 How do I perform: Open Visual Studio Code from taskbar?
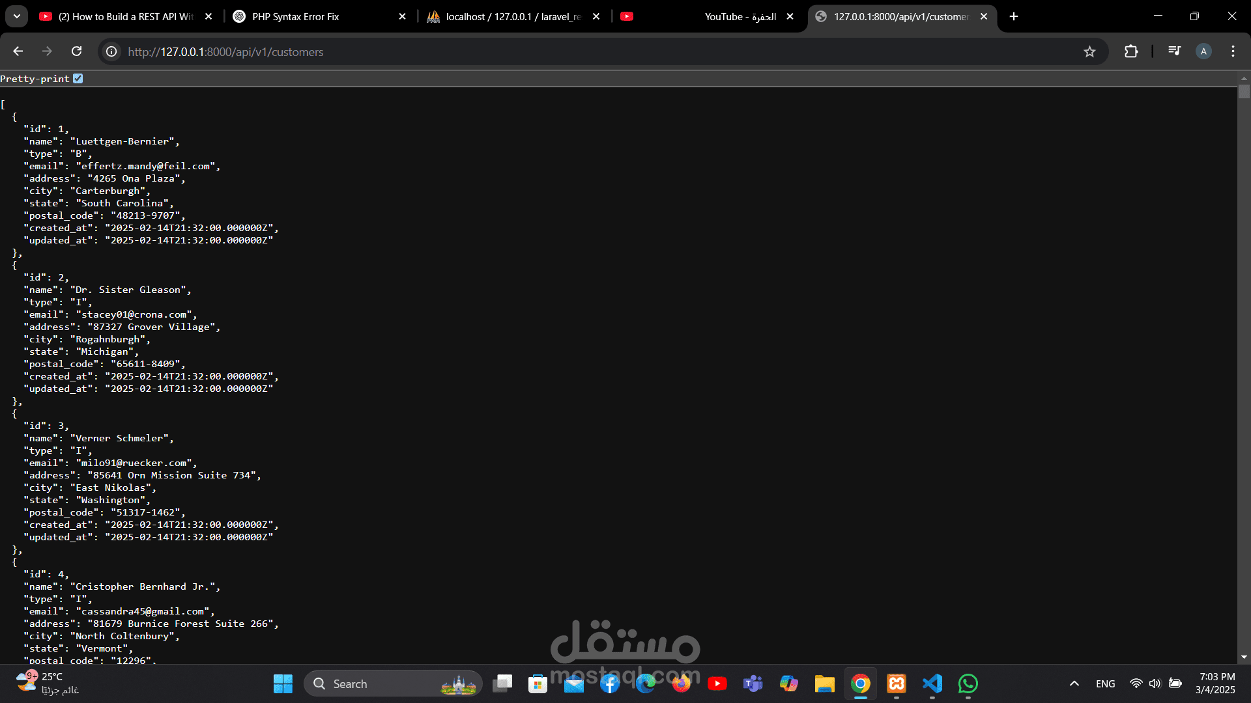pyautogui.click(x=932, y=683)
